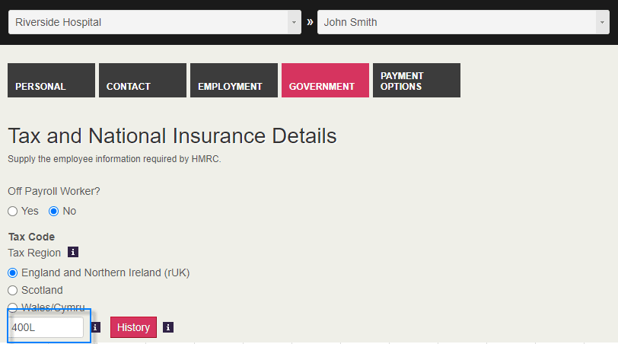Select Yes for Off Payroll Worker
This screenshot has height=344, width=618.
(x=13, y=211)
